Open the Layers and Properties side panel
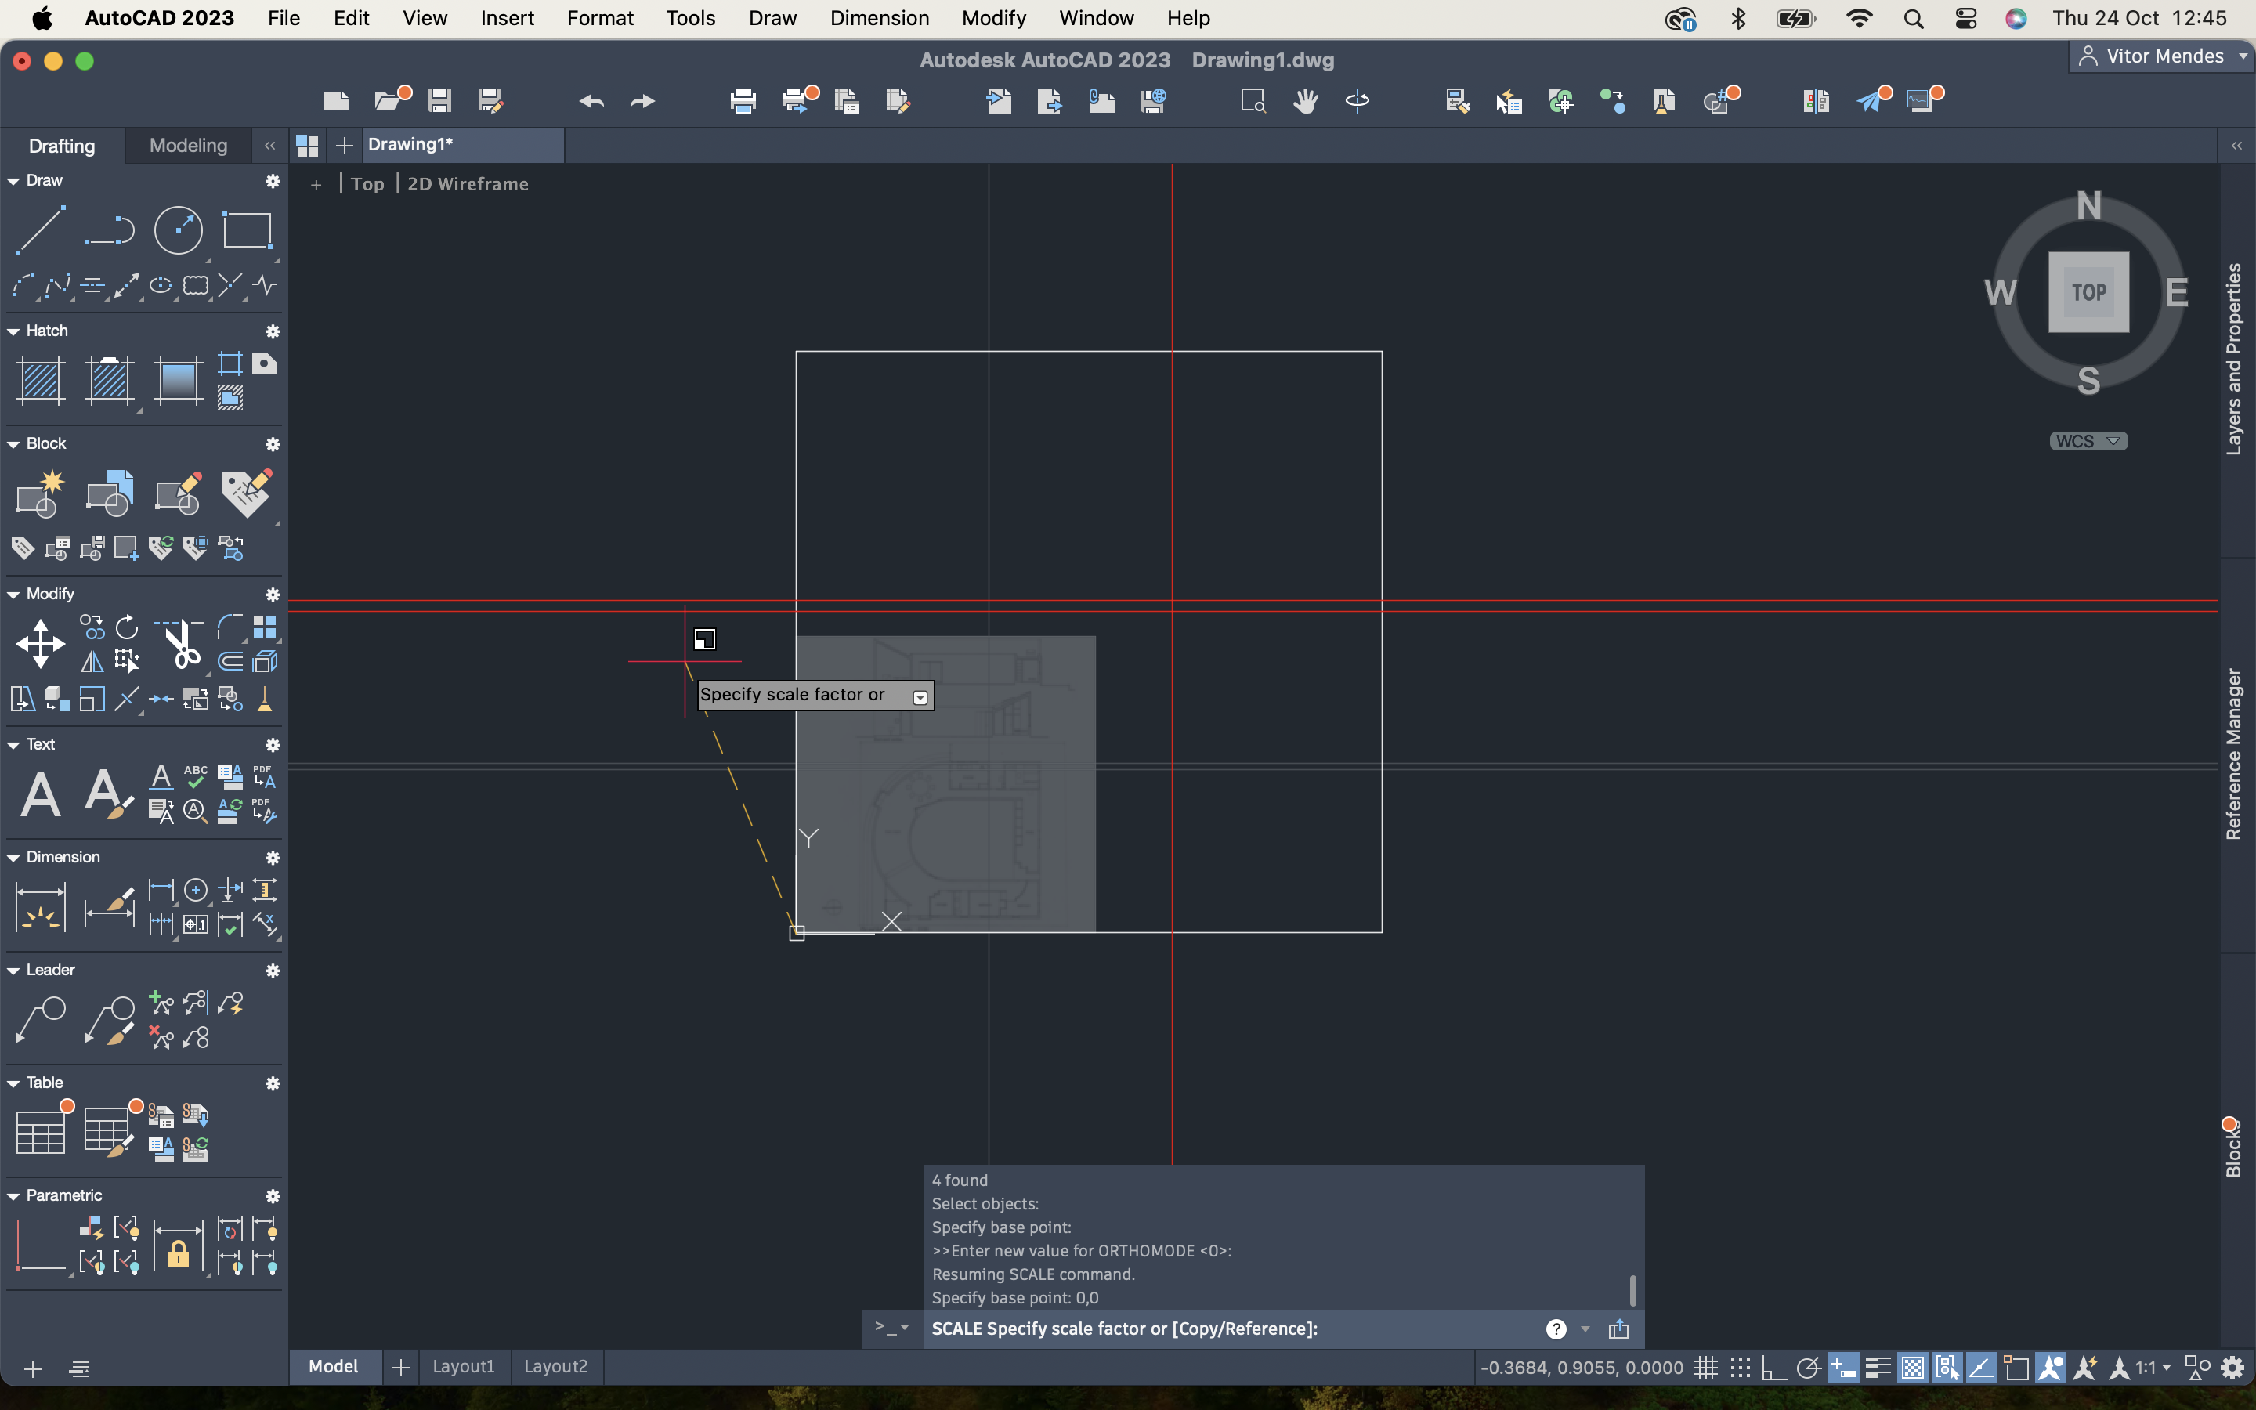 [2233, 359]
